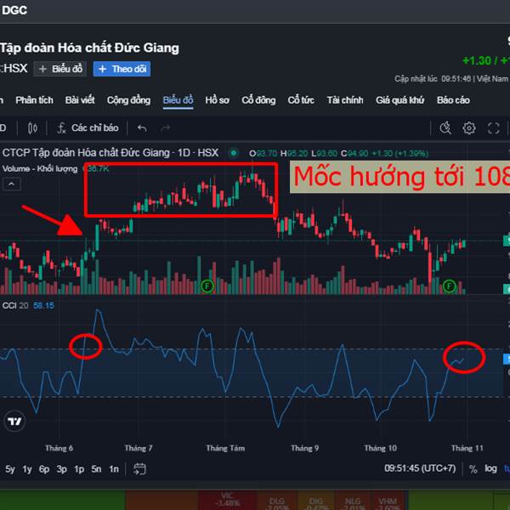Click the VIC heatmap tile
Image resolution: width=510 pixels, height=510 pixels.
point(227,500)
